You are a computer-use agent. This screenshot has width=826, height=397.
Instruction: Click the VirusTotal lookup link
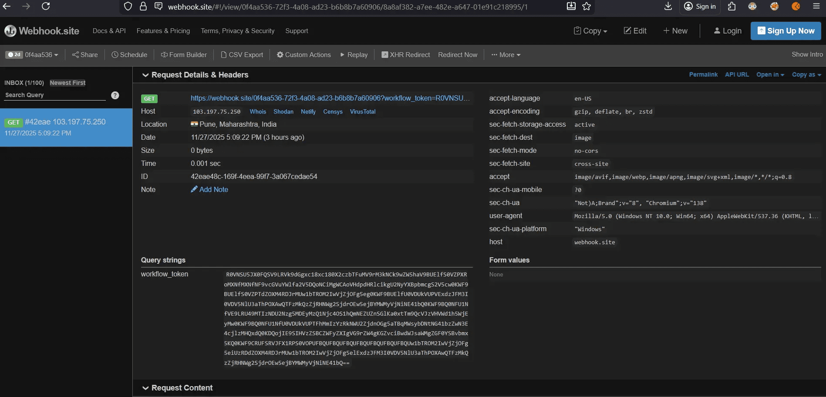tap(363, 112)
